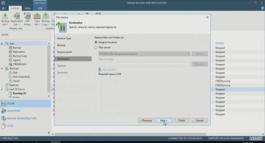
Task: Select This server radio button
Action: (96, 47)
